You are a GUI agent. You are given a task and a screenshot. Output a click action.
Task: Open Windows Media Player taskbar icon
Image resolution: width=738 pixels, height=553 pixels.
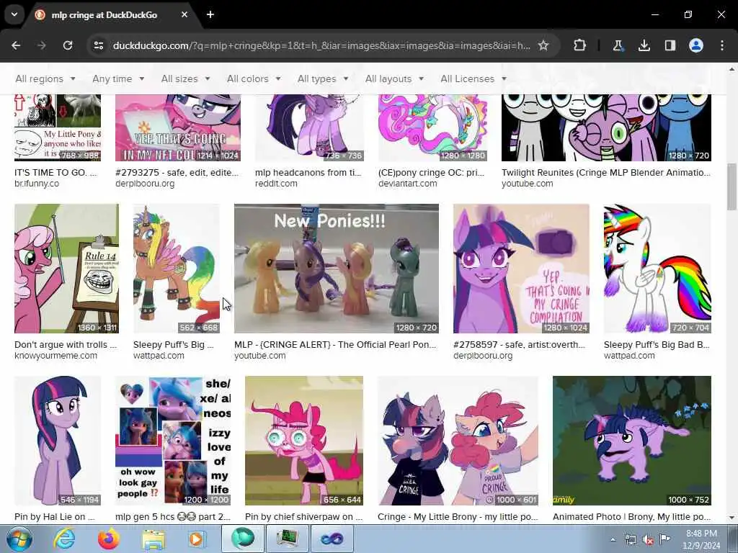[196, 539]
